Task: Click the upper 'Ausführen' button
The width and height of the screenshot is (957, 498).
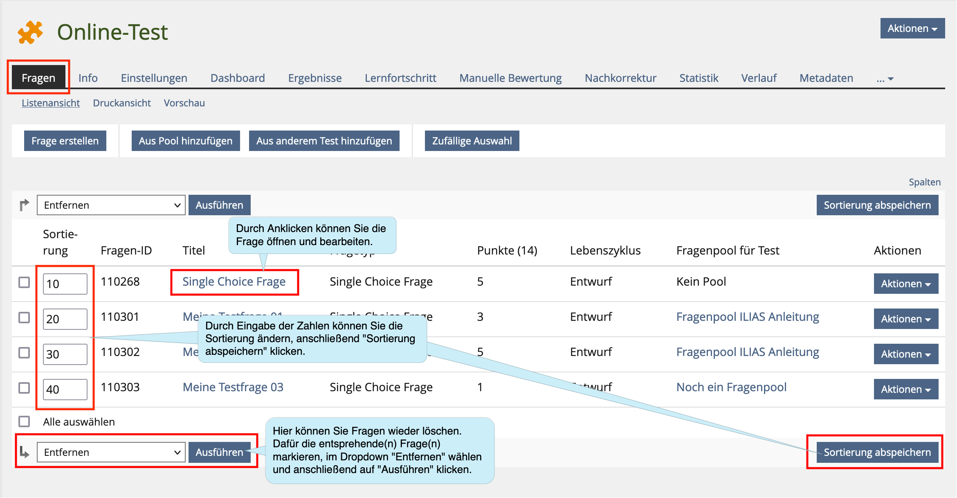Action: click(220, 205)
